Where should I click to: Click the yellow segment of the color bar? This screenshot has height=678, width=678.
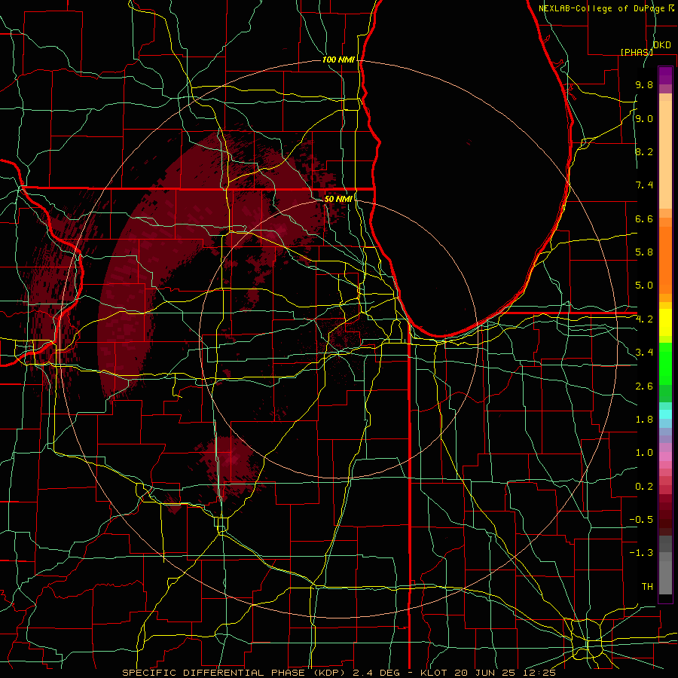point(665,322)
